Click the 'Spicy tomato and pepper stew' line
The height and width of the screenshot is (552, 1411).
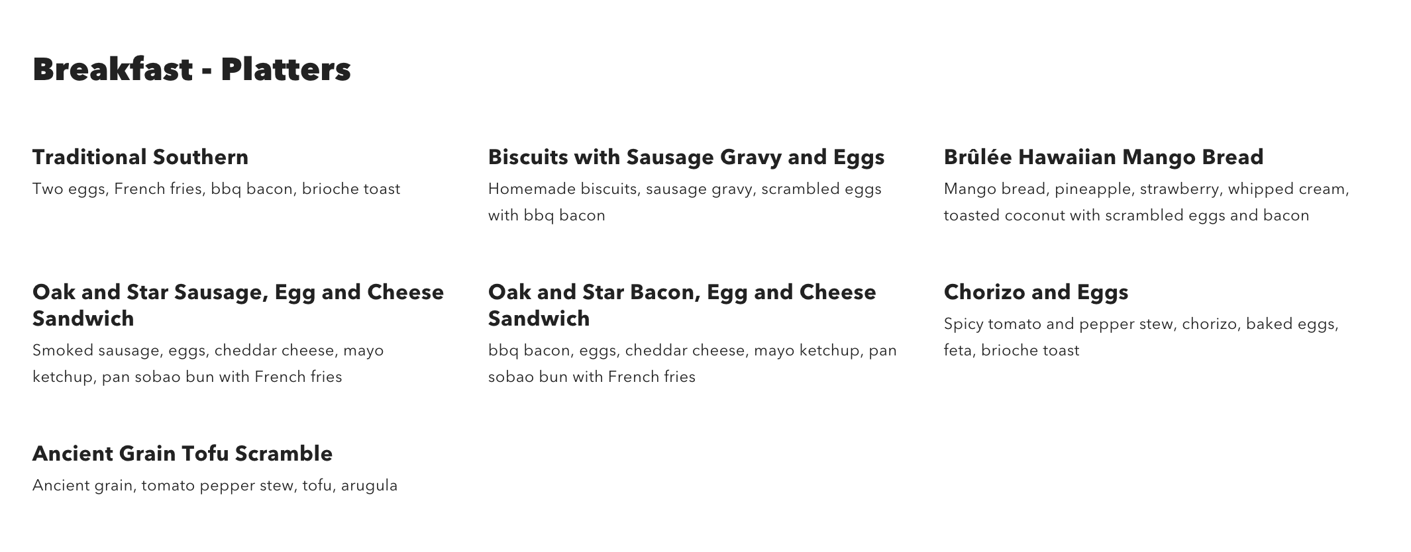1141,324
